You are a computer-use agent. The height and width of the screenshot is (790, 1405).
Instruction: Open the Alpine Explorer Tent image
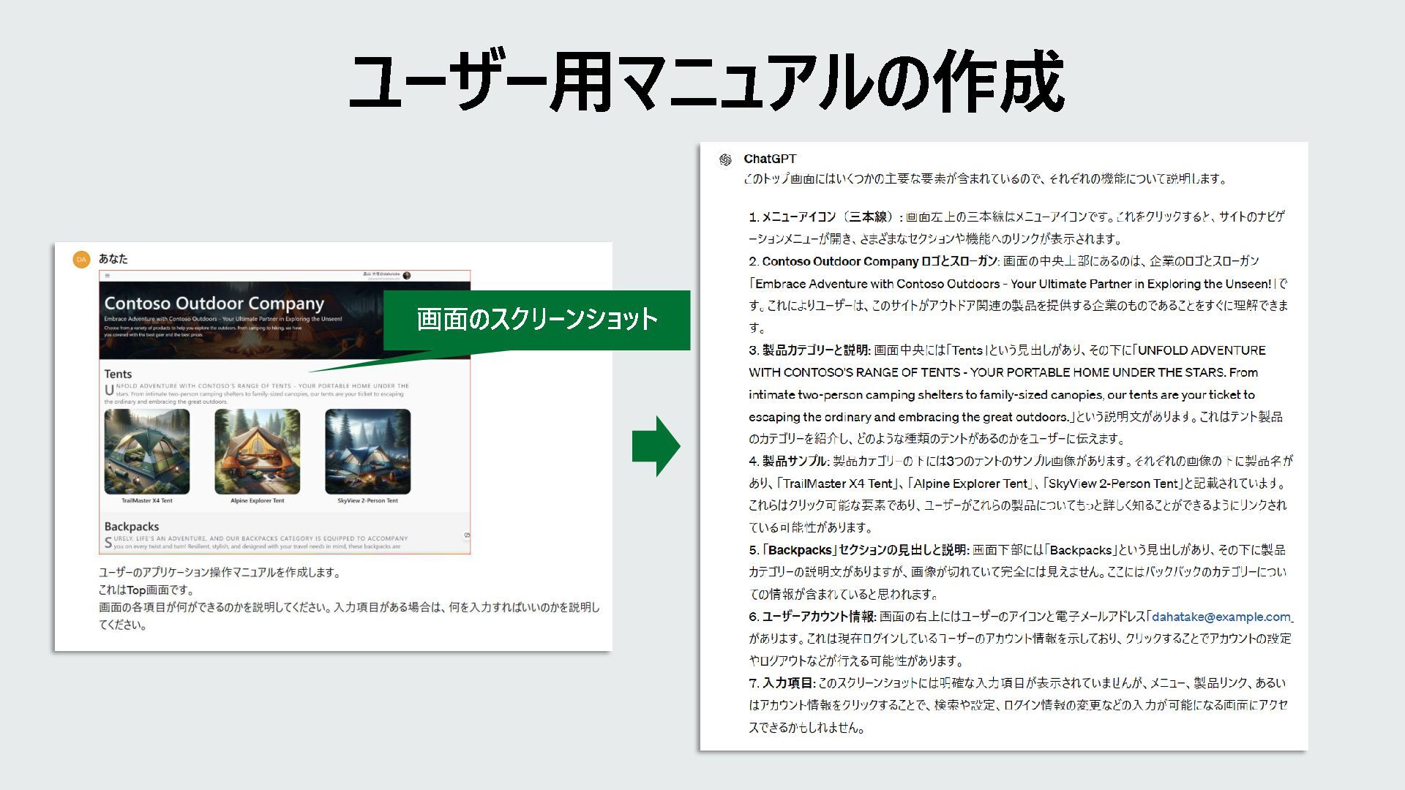tap(257, 451)
